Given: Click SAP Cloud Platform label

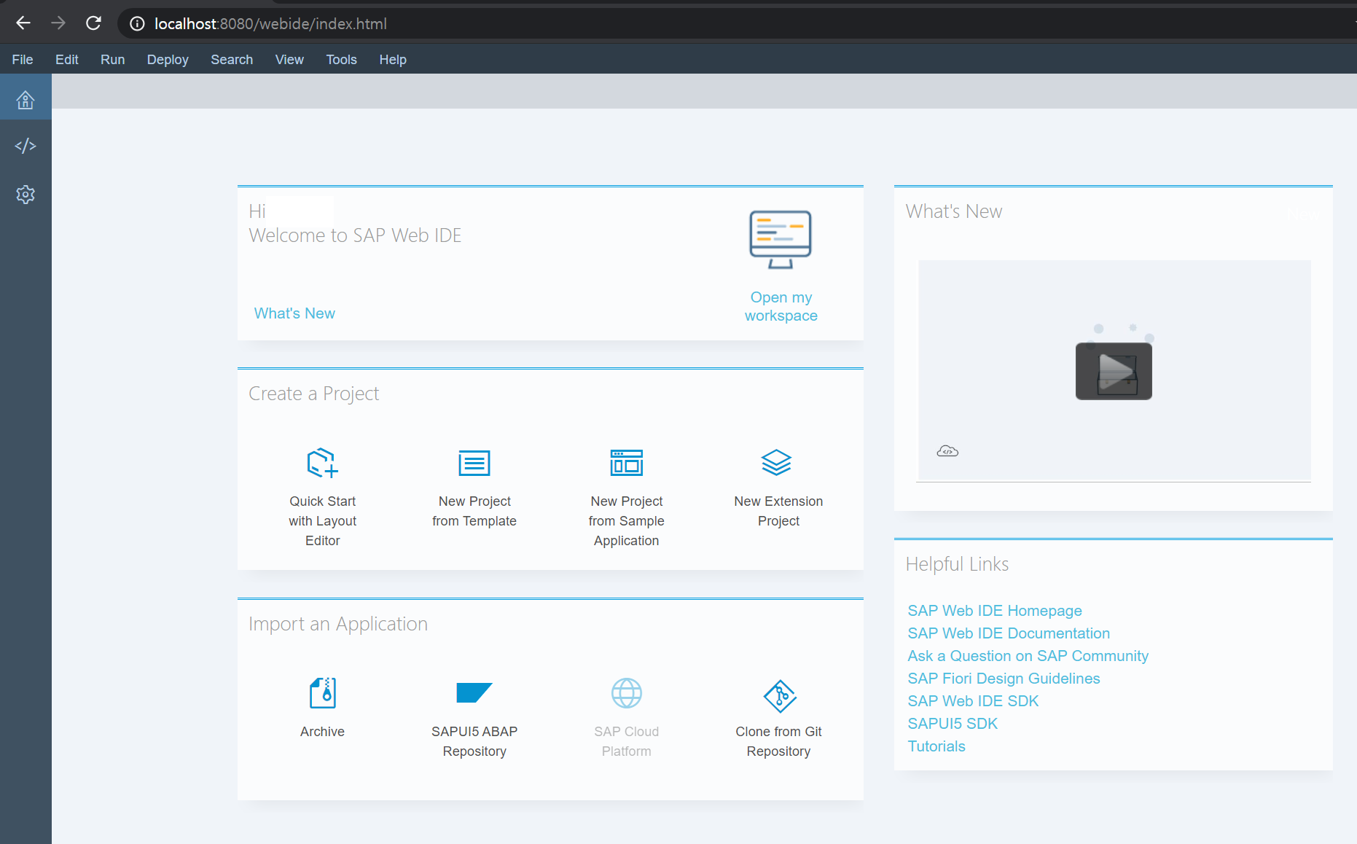Looking at the screenshot, I should [627, 741].
